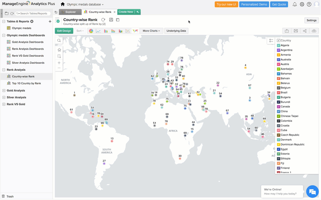Click the map search magnifier icon
This screenshot has width=321, height=200.
[59, 40]
